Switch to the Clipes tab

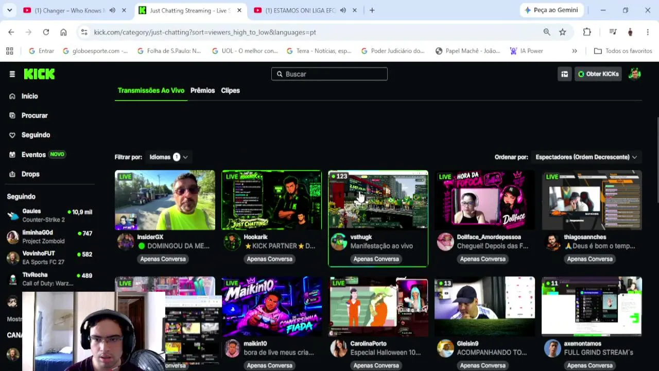point(230,91)
